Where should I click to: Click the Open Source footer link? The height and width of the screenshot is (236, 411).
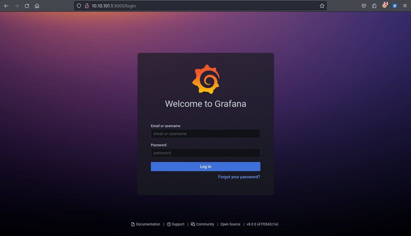click(230, 224)
